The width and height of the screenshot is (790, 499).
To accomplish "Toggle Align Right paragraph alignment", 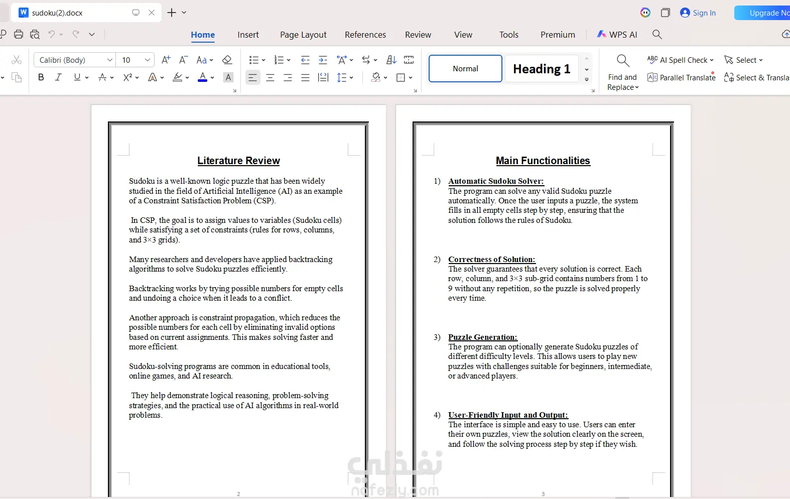I will tap(288, 77).
